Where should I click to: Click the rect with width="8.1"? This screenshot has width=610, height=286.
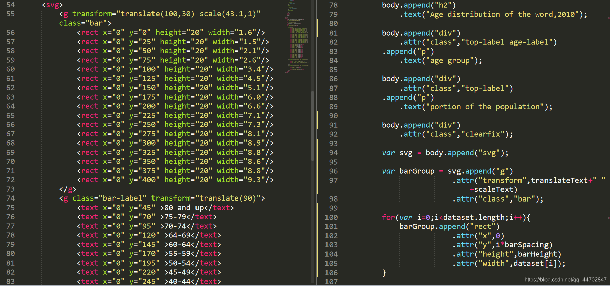(x=175, y=134)
